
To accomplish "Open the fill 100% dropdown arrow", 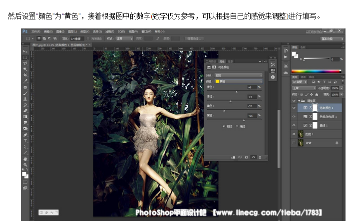I will [342, 94].
